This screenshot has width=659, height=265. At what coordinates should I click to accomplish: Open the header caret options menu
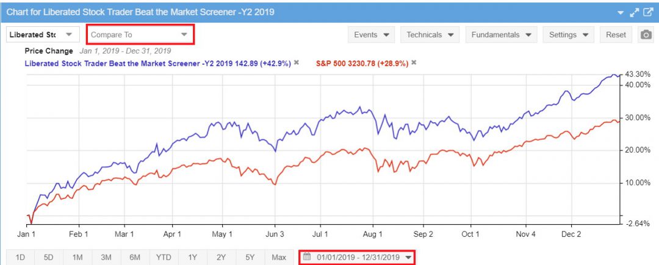pyautogui.click(x=621, y=12)
